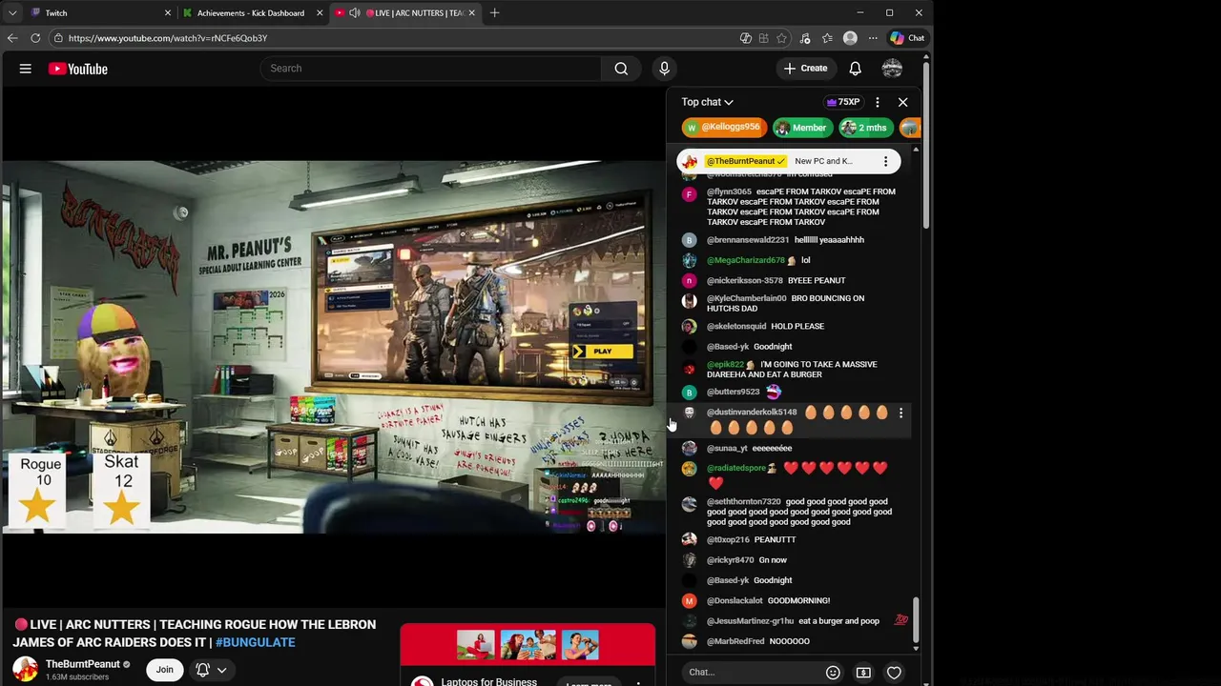Open the #BUNGULATE hashtag link
The image size is (1221, 686).
pyautogui.click(x=255, y=642)
